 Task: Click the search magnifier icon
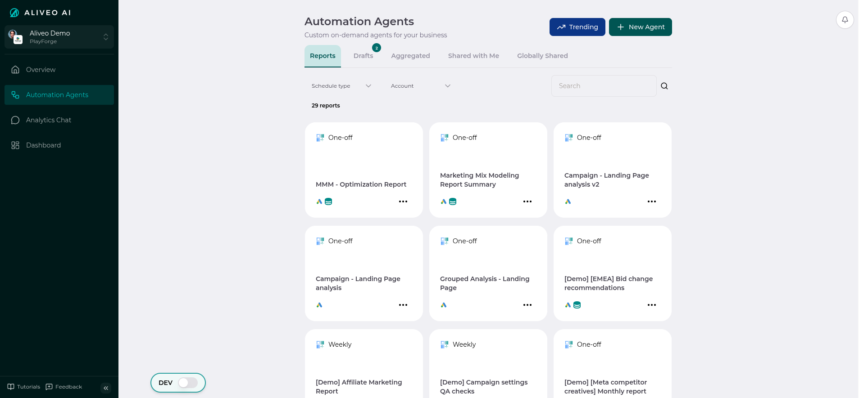tap(664, 86)
